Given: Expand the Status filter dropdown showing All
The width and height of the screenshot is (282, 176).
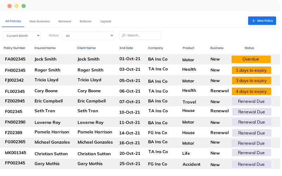Looking at the screenshot, I should tap(88, 36).
